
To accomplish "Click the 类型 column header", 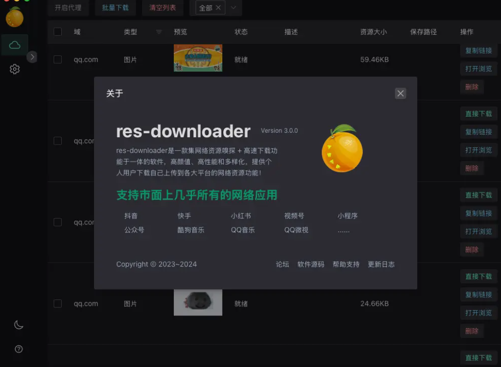I will pos(130,32).
